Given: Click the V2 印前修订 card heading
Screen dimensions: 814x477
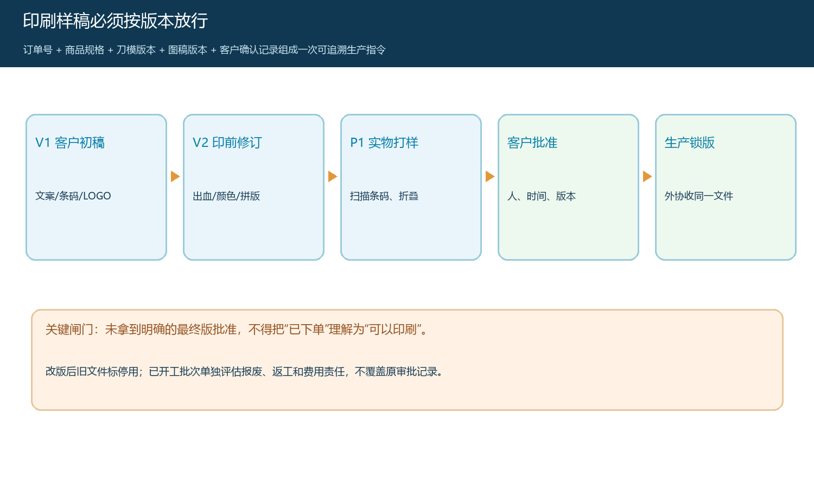Looking at the screenshot, I should coord(227,143).
